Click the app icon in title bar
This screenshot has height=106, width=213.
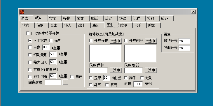(x=22, y=12)
